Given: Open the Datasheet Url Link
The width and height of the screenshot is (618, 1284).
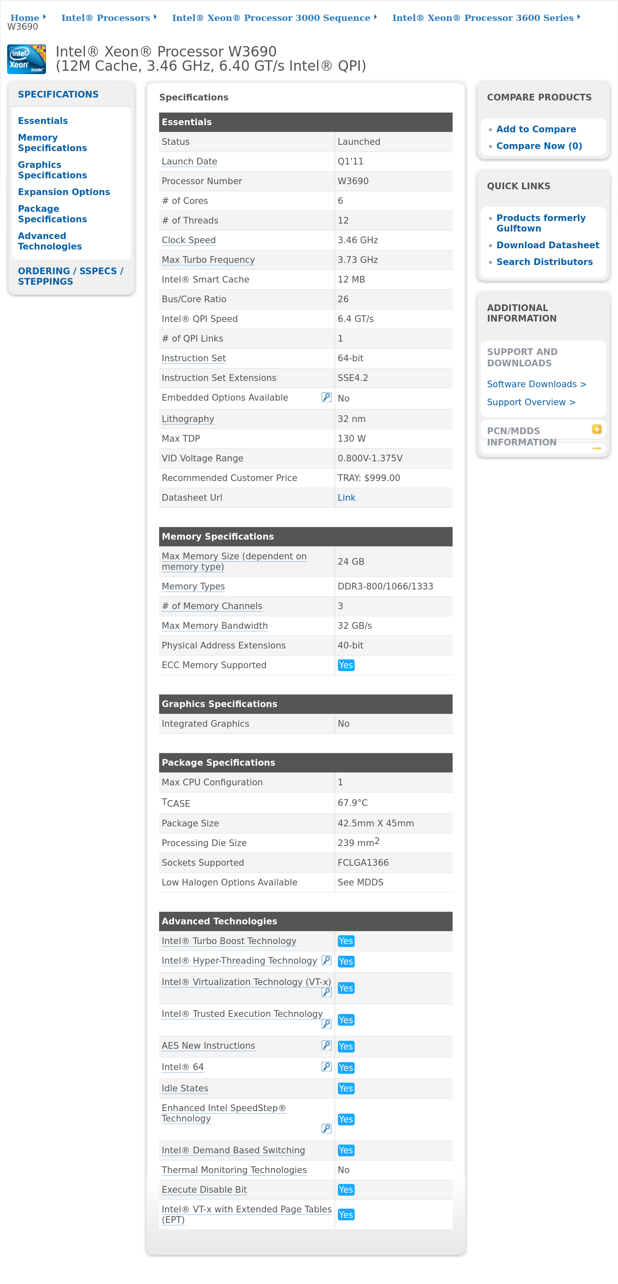Looking at the screenshot, I should (346, 497).
